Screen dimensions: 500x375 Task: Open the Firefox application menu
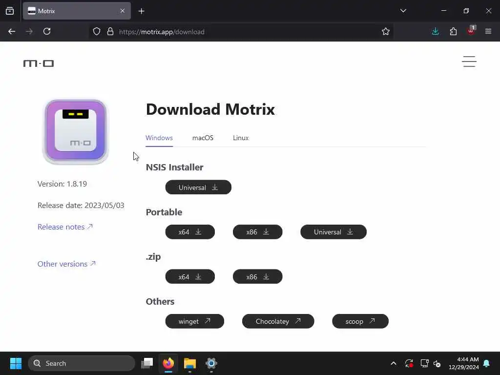[488, 31]
